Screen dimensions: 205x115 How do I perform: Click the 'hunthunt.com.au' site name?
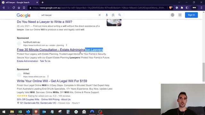pos(32,42)
